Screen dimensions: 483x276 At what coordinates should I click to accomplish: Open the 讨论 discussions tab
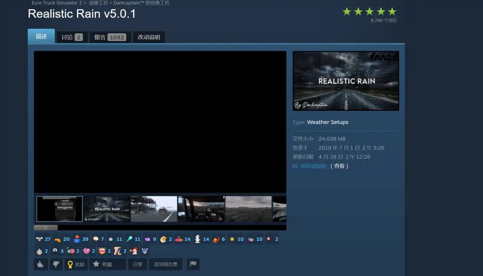[x=72, y=37]
